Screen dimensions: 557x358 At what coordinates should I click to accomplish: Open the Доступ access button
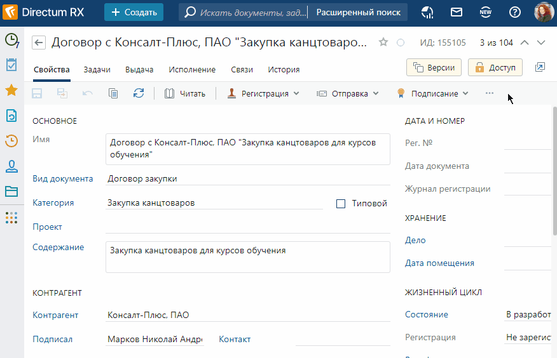[495, 67]
